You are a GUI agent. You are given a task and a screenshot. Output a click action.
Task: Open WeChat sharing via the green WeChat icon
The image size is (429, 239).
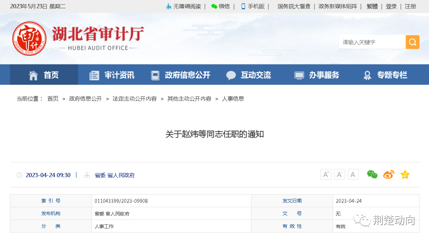pos(372,174)
